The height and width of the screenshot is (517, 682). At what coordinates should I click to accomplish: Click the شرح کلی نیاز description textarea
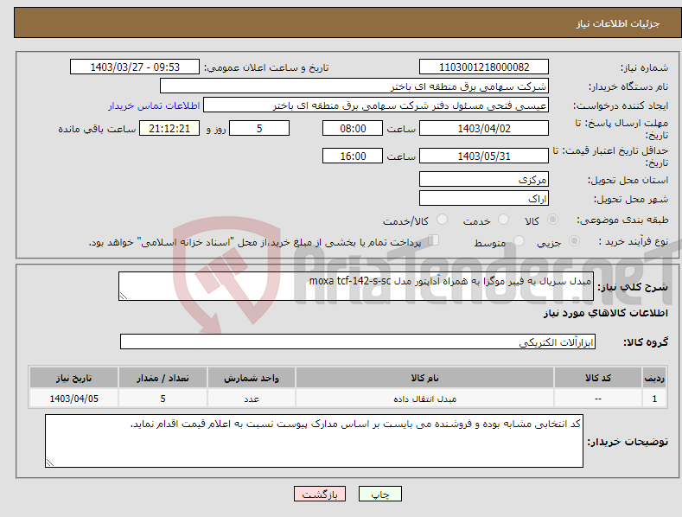[356, 286]
